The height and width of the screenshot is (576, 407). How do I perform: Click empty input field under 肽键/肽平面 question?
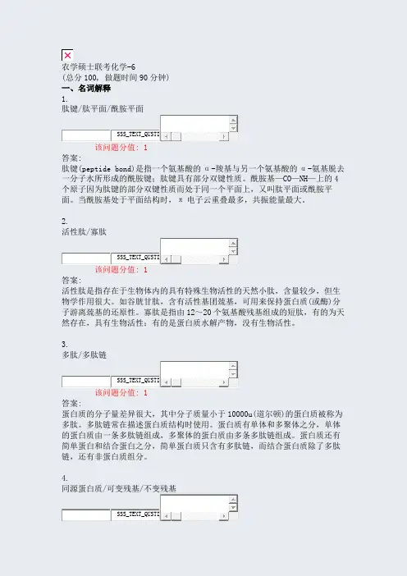tap(86, 135)
